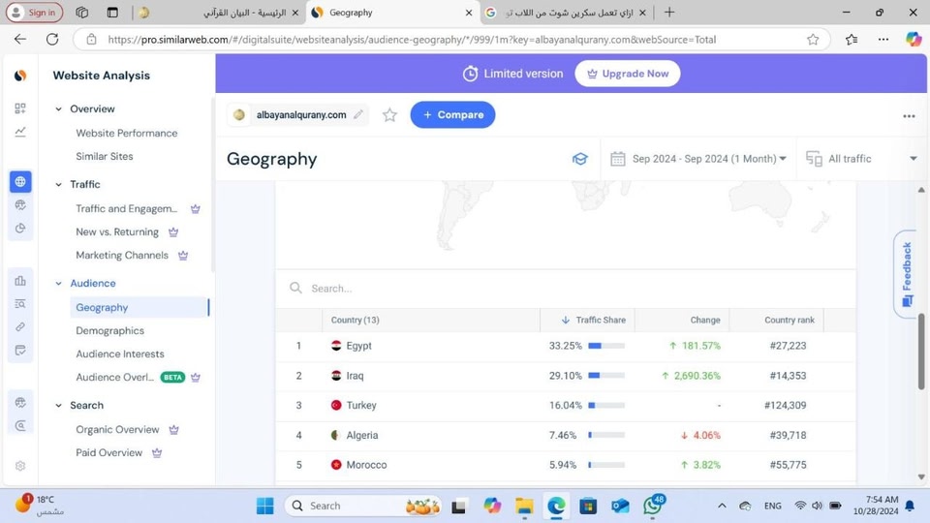Click the browser address bar
Screen dimensions: 930x523
point(450,40)
